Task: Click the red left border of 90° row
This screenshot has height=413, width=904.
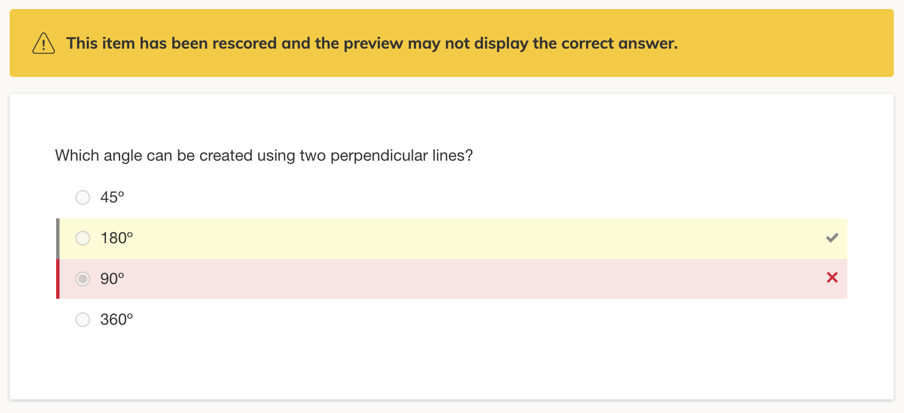Action: [x=58, y=279]
